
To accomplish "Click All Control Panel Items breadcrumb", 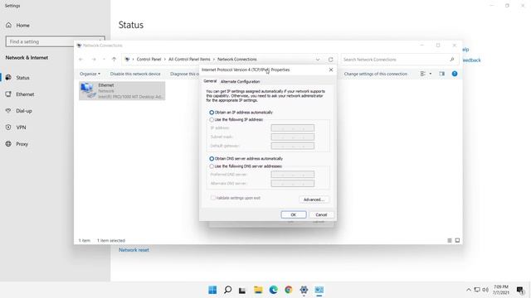I will coord(189,60).
